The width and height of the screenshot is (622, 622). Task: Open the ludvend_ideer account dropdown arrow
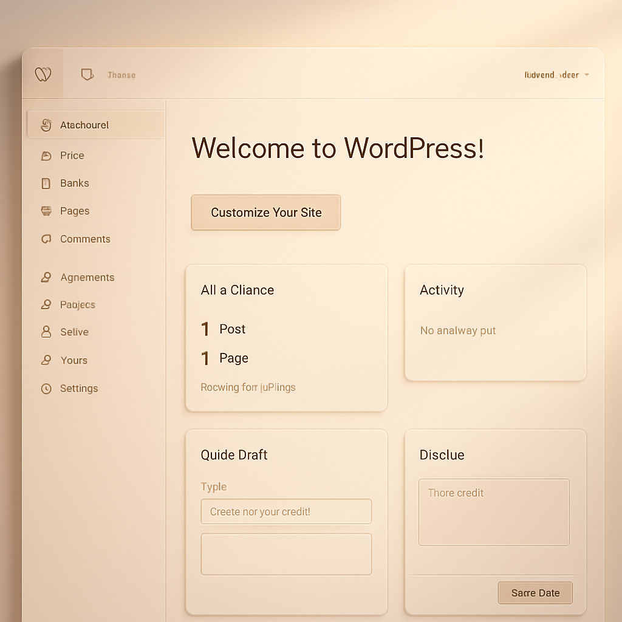pyautogui.click(x=587, y=75)
